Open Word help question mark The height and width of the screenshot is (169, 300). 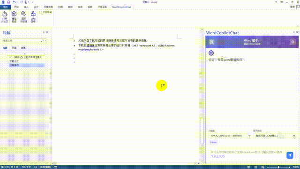tap(276, 2)
